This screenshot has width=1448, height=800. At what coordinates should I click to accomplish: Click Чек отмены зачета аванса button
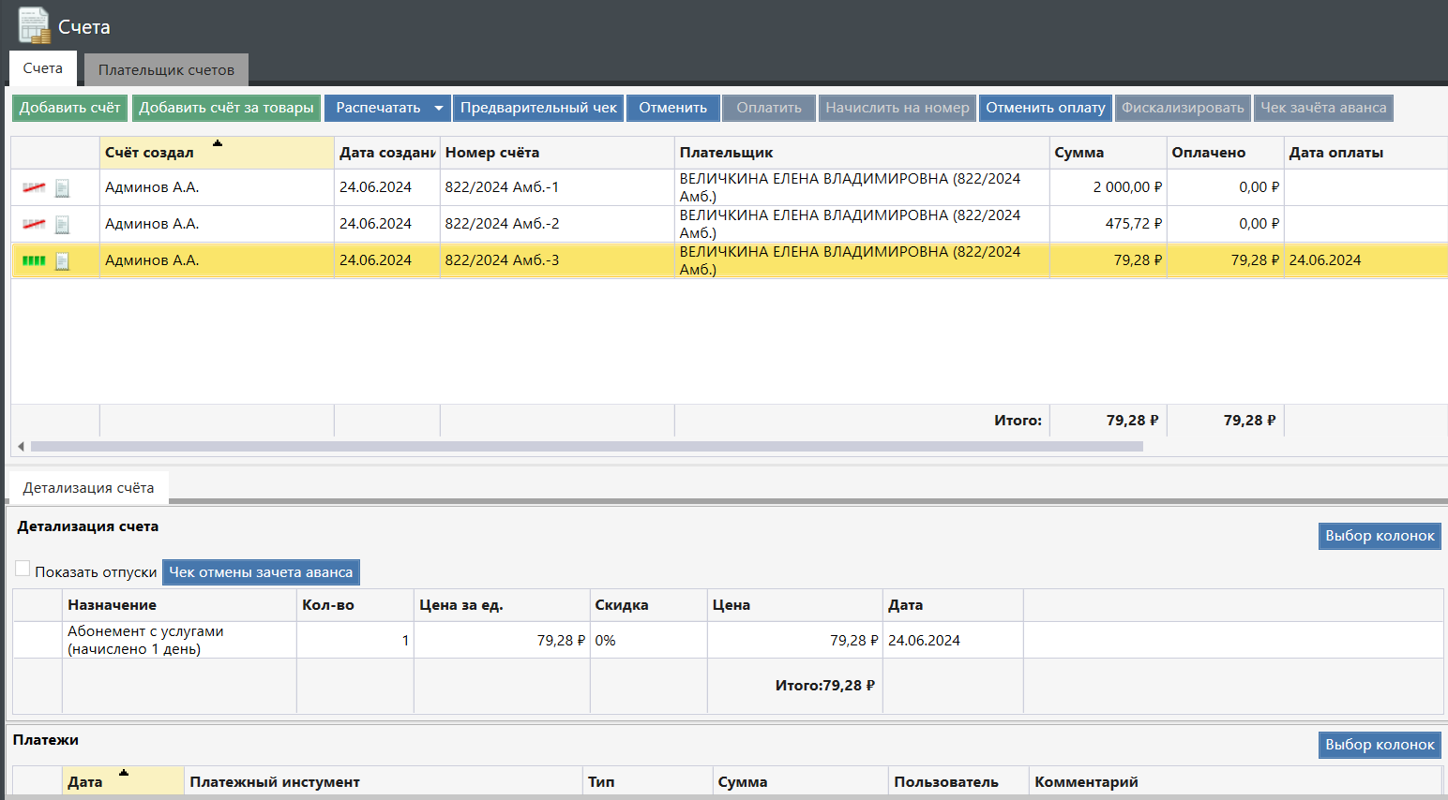[x=261, y=572]
